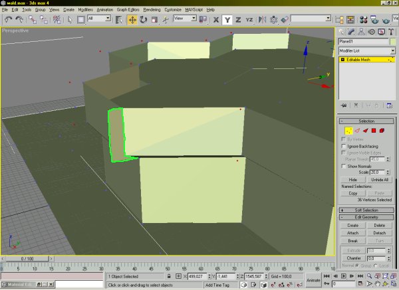Switch to Polygon sub-object selection
The width and height of the screenshot is (399, 290).
pos(374,131)
